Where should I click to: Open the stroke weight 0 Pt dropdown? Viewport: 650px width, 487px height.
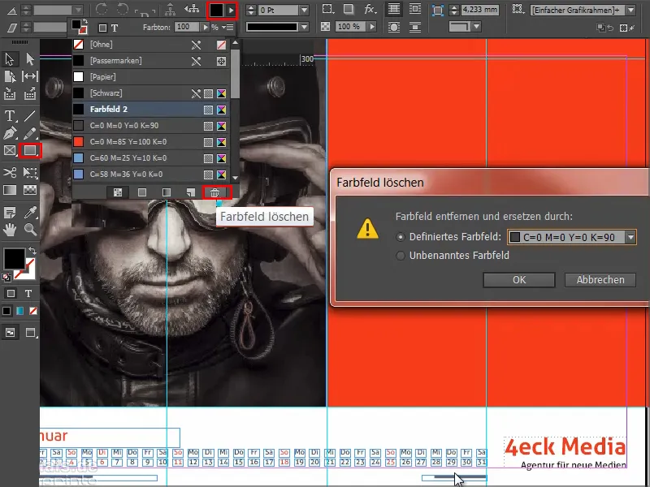pos(304,10)
